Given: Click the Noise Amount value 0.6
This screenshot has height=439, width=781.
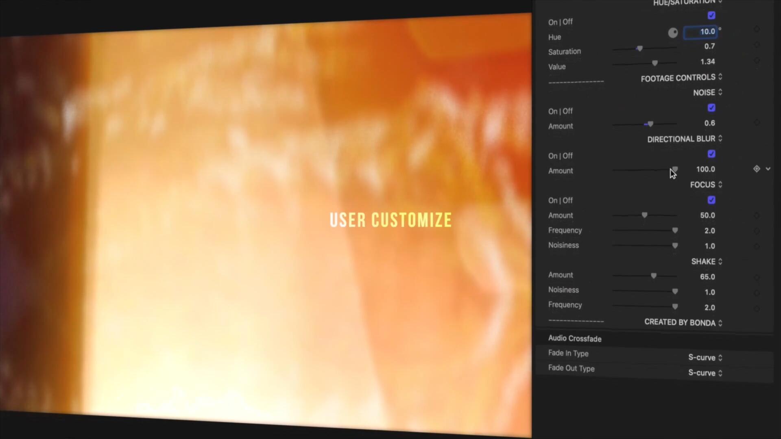Looking at the screenshot, I should tap(709, 123).
